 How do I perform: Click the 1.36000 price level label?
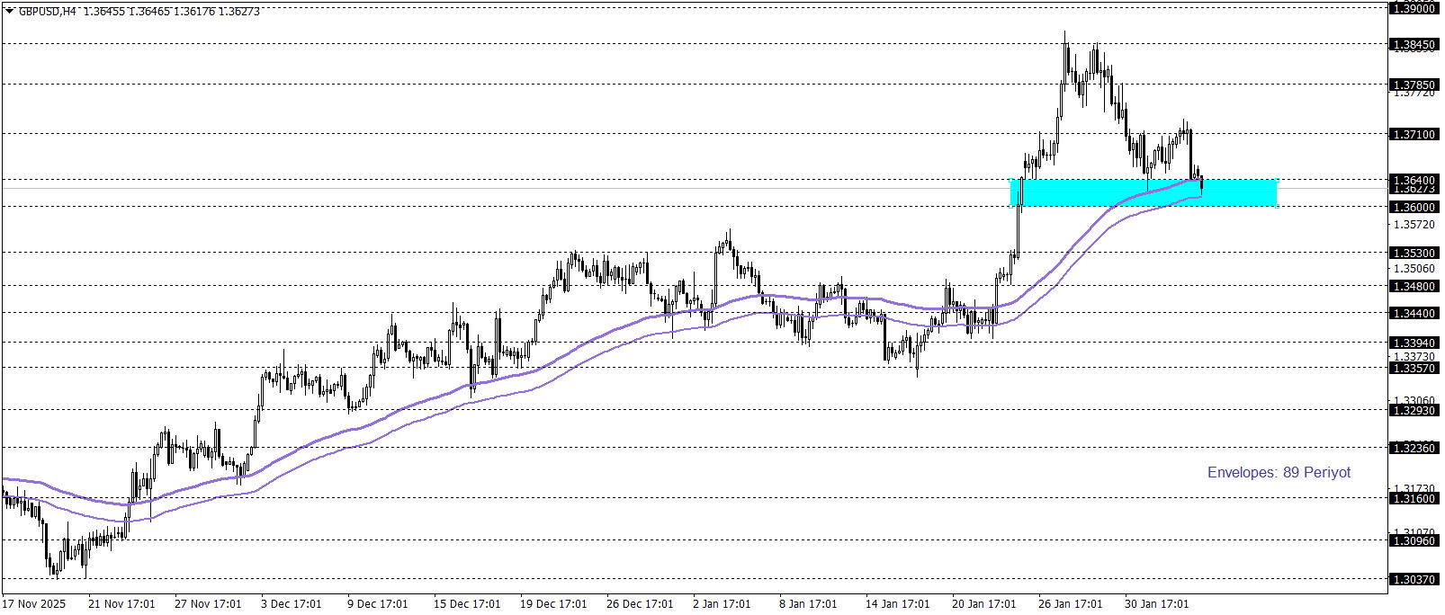[1414, 207]
